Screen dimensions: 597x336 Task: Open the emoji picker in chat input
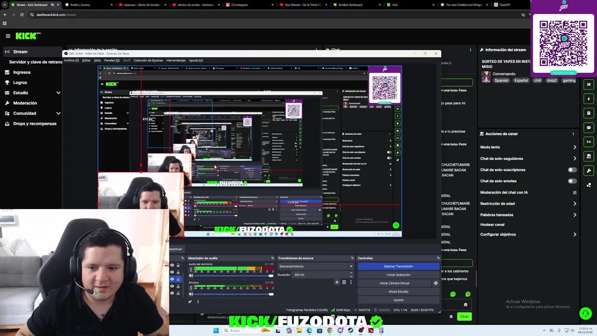(465, 305)
